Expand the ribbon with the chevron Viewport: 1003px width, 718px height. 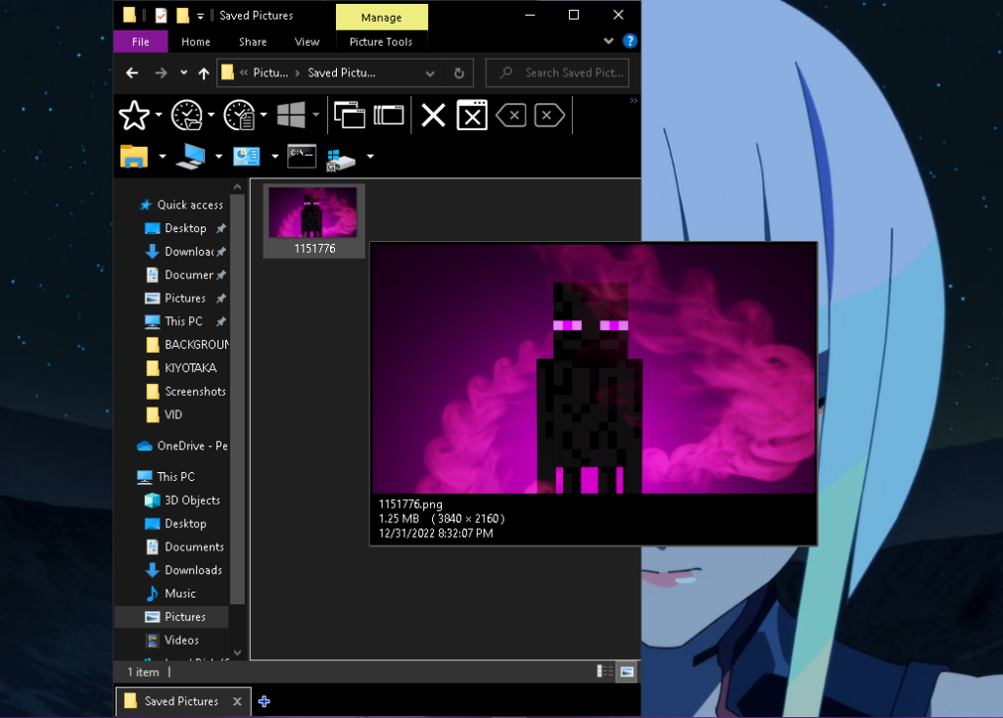pos(608,41)
